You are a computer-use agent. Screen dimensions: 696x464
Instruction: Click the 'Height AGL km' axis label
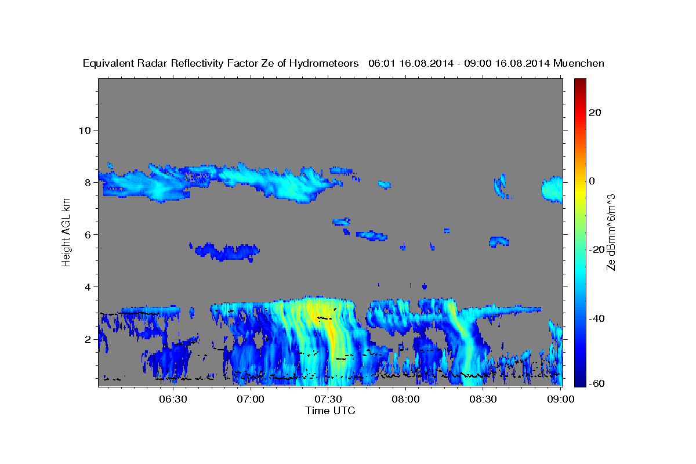pos(66,232)
